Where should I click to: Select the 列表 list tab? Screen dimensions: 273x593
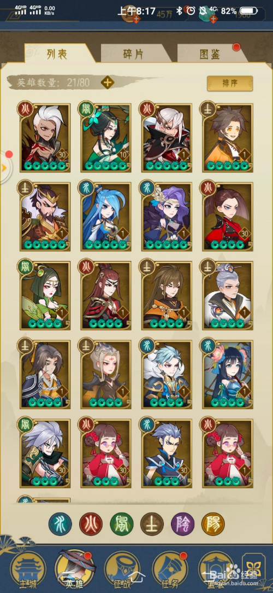[x=57, y=54]
